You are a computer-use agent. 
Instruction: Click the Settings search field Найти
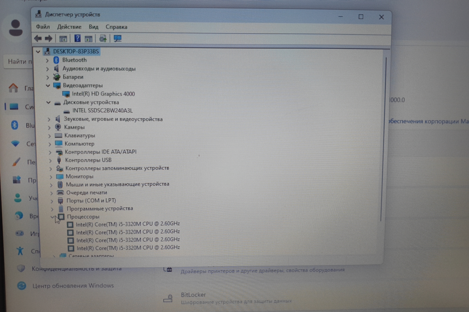click(x=18, y=62)
